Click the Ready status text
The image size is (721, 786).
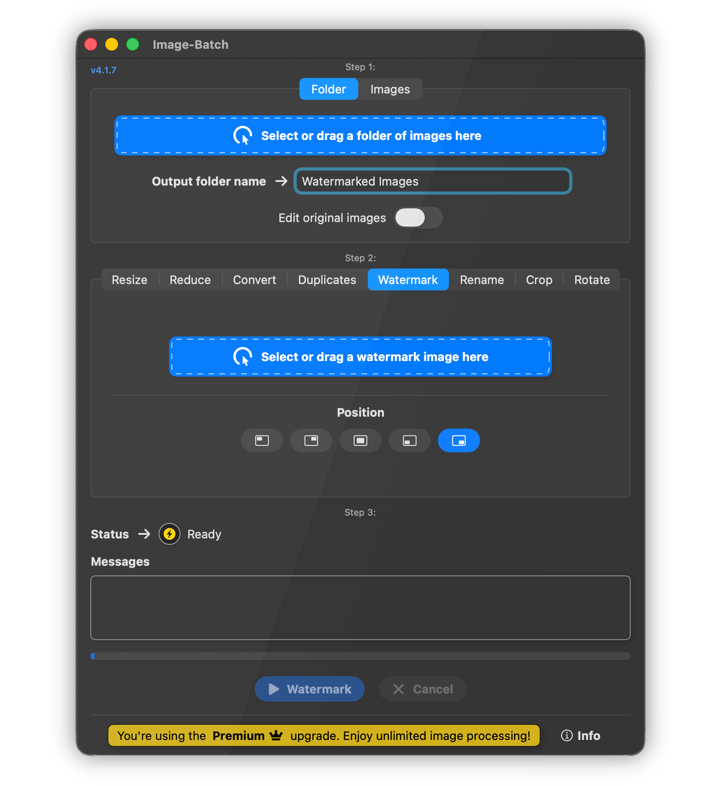coord(204,534)
